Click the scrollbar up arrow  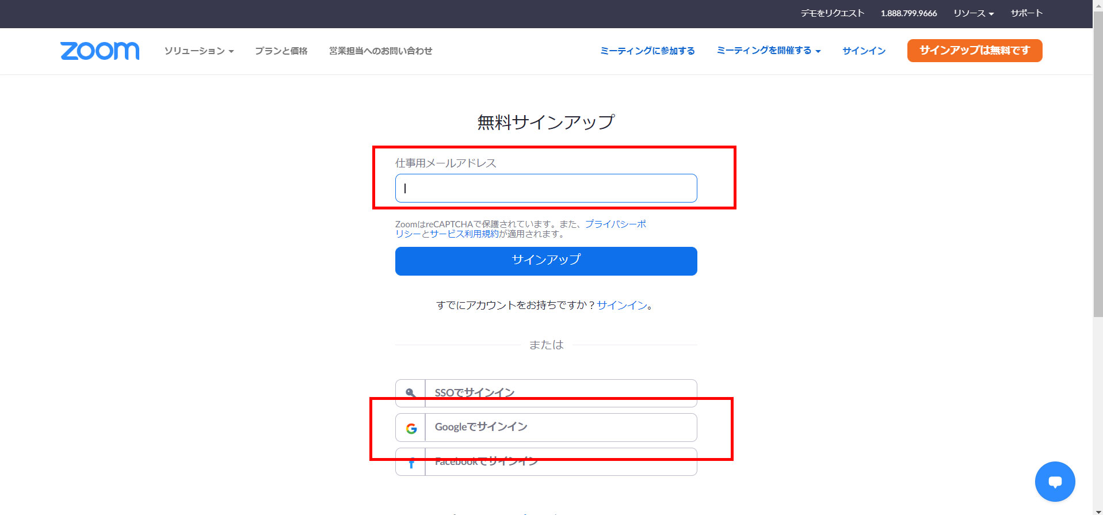pyautogui.click(x=1098, y=5)
